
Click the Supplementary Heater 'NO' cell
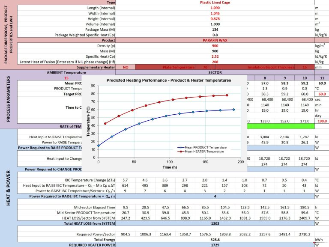tap(126, 67)
